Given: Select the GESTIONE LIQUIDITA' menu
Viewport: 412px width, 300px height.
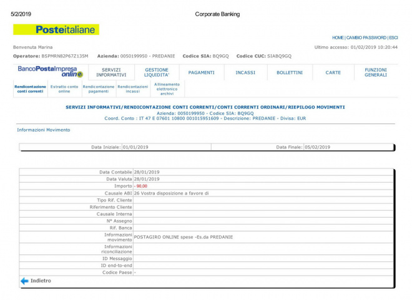Looking at the screenshot, I should point(157,72).
